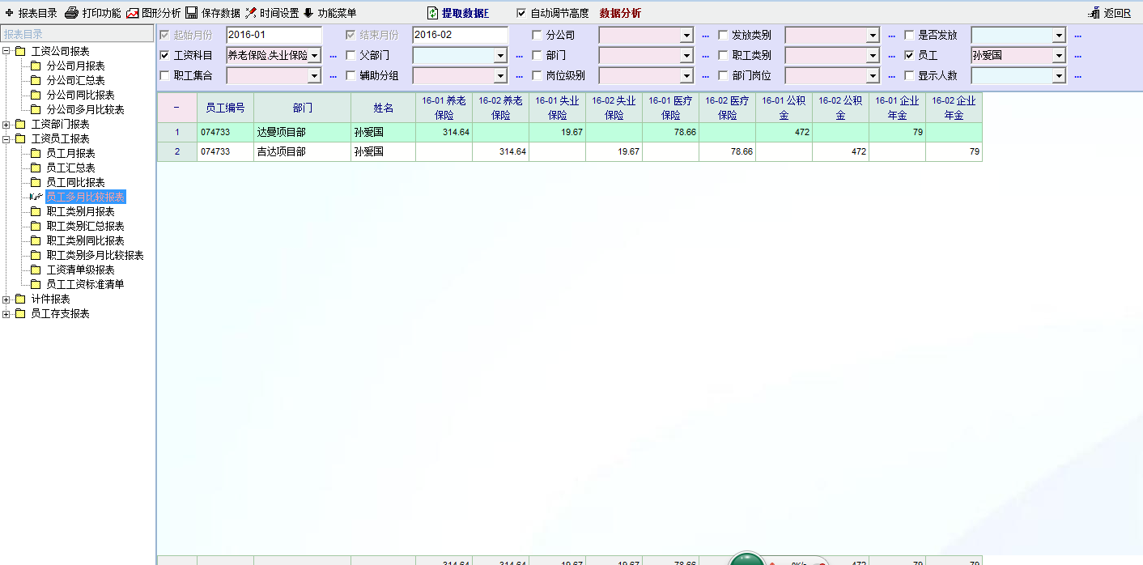
Task: Click the 提取数据 refresh icon
Action: (433, 13)
